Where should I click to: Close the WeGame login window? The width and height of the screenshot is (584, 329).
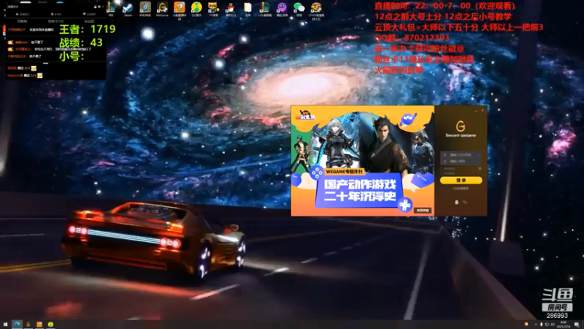(483, 110)
